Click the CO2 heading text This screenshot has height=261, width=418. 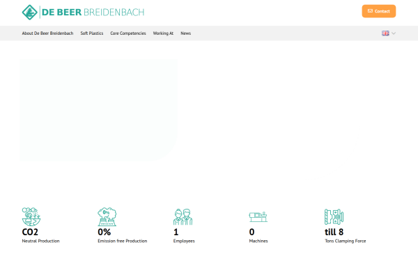click(x=30, y=232)
